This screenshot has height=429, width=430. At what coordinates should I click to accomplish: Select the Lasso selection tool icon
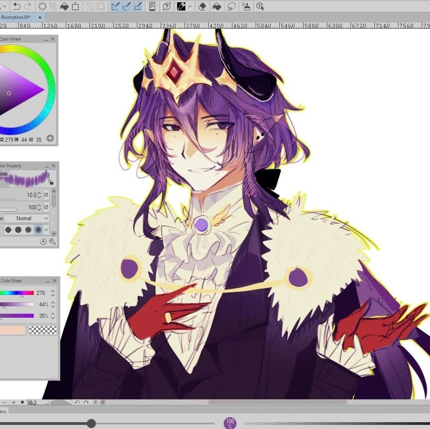point(231,6)
